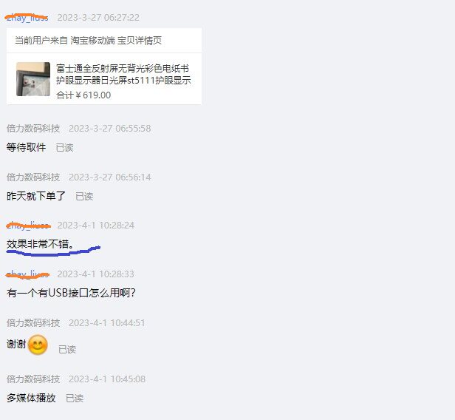
Task: Select the message 效果非常不错
Action: [40, 244]
